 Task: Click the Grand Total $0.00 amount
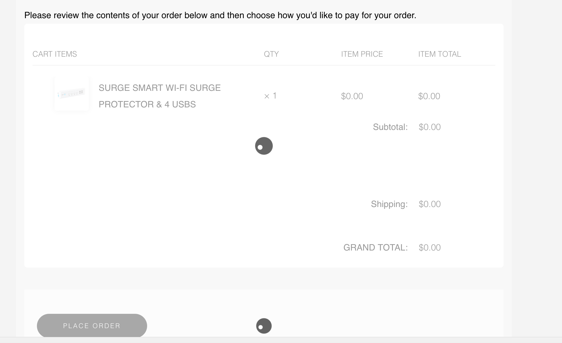click(x=429, y=247)
